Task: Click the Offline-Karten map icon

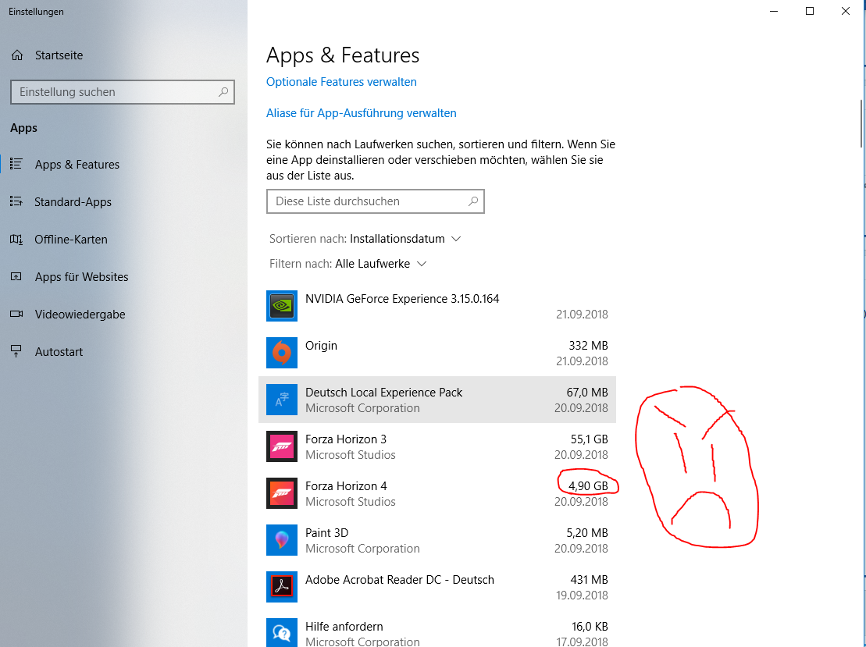Action: coord(16,239)
